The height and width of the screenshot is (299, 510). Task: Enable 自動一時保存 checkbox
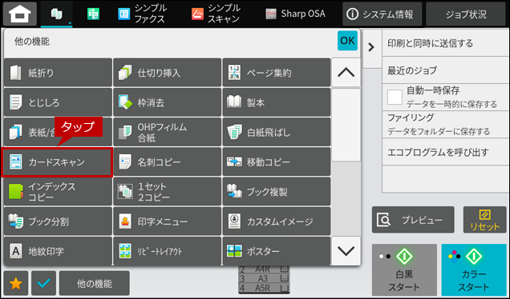pos(395,98)
